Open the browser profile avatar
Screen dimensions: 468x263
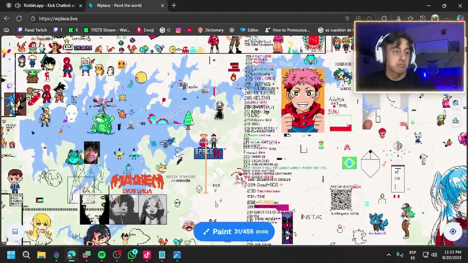pos(435,18)
